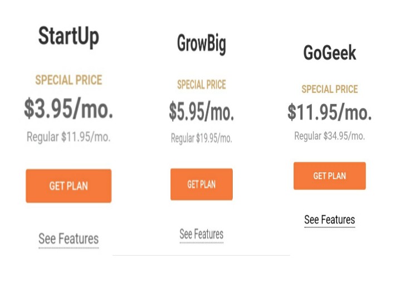Click SPECIAL PRICE label above $3.95/mo.
Viewport: 396px width, 294px height.
(x=69, y=80)
